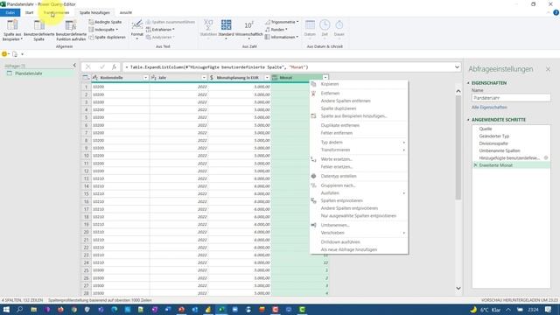Close the Abfrageeinstellungen pane

(x=548, y=69)
